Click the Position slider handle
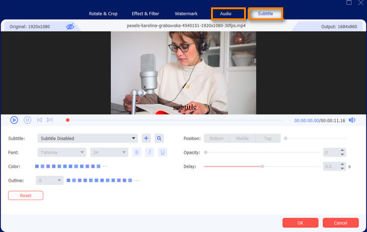This screenshot has height=232, width=367. [286, 138]
